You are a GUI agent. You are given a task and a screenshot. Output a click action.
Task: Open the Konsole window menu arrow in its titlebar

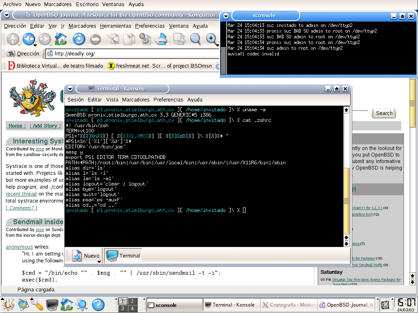coord(70,88)
